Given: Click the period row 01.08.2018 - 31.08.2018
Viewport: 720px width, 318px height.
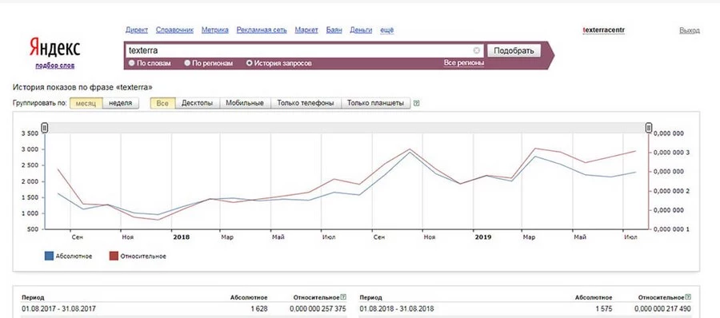Looking at the screenshot, I should point(525,309).
